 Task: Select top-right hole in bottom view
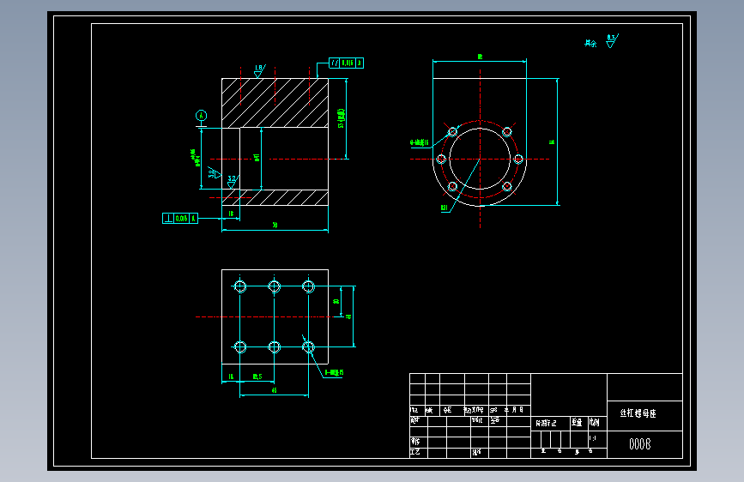[x=308, y=286]
